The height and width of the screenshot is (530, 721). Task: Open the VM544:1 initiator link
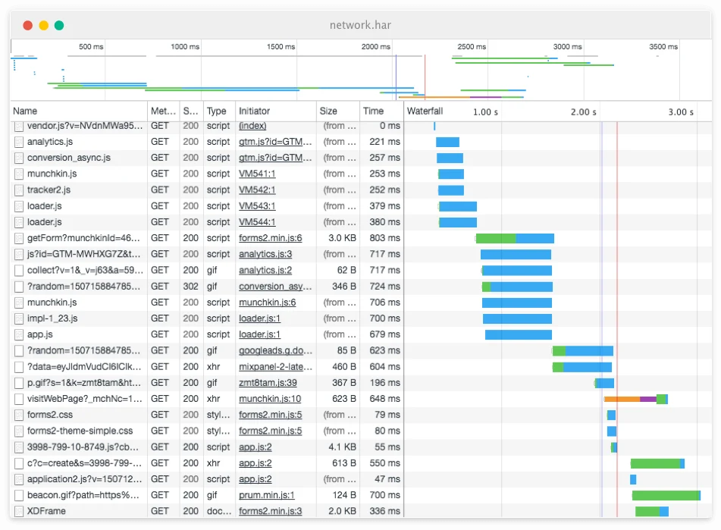pyautogui.click(x=257, y=222)
